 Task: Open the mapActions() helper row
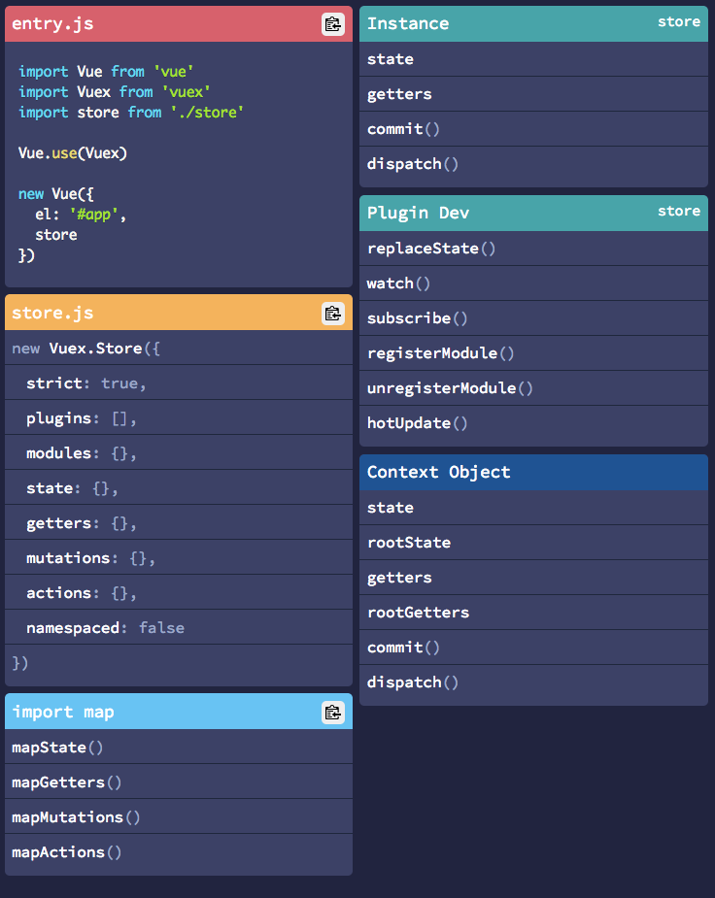tap(178, 852)
